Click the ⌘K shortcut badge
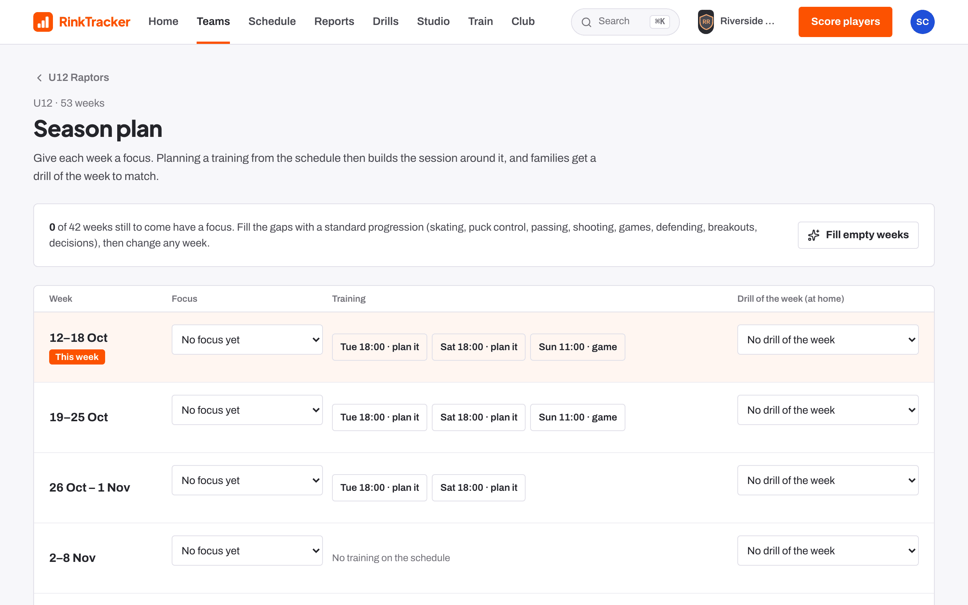This screenshot has height=605, width=968. click(x=659, y=22)
